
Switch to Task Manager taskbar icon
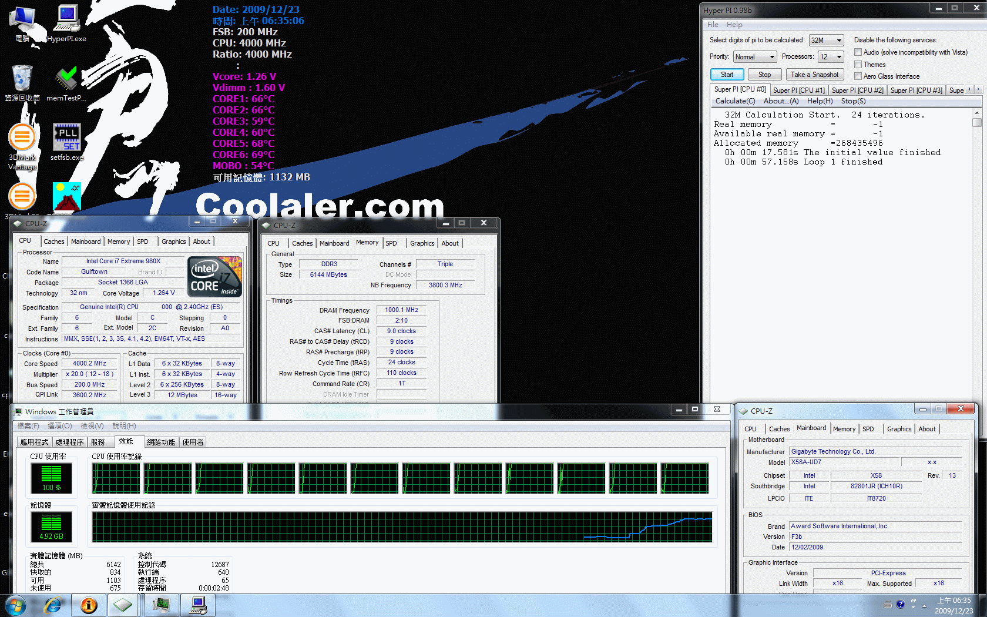(x=161, y=605)
